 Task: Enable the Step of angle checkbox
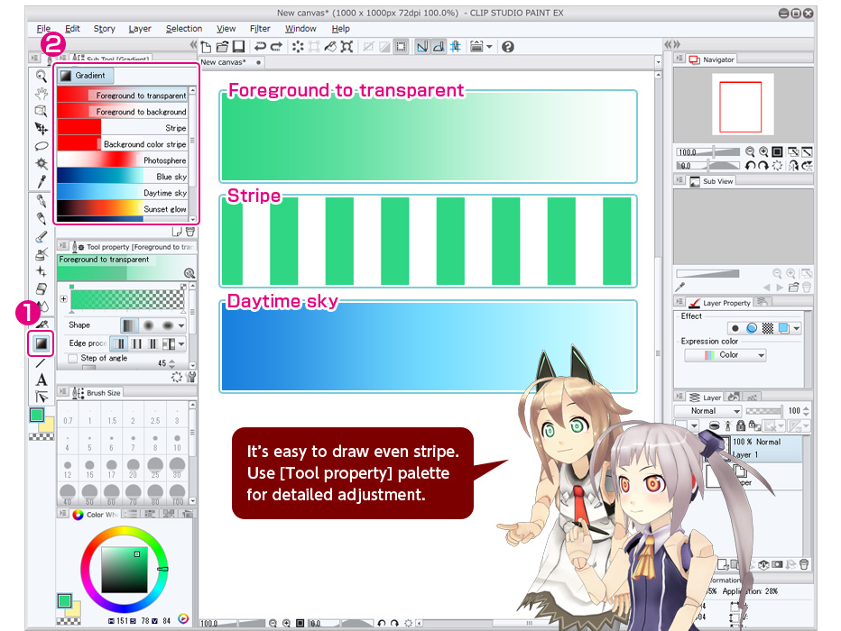coord(73,358)
